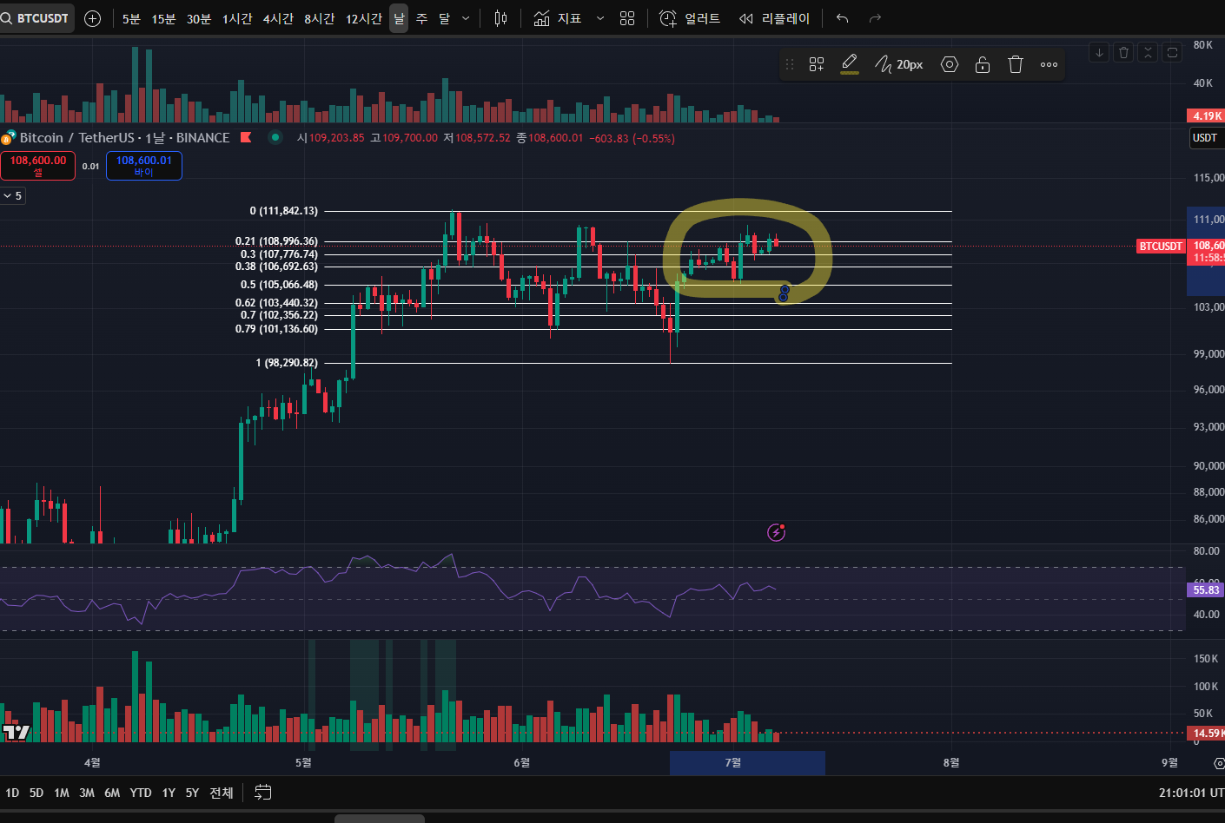Select the 12시간 interval

click(x=364, y=18)
